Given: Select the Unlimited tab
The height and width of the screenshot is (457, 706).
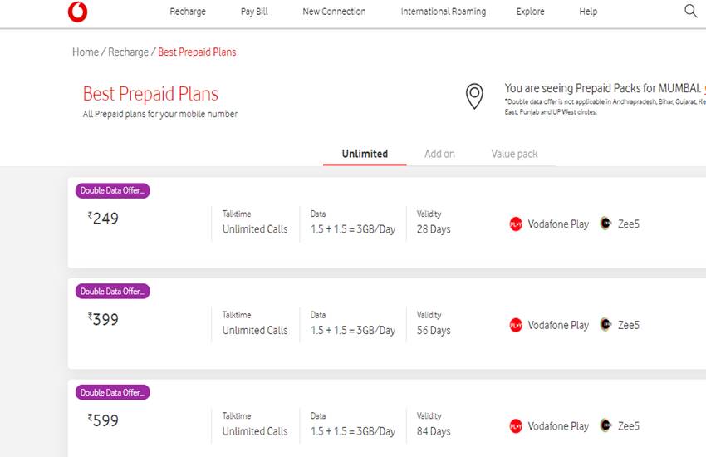Looking at the screenshot, I should coord(365,154).
